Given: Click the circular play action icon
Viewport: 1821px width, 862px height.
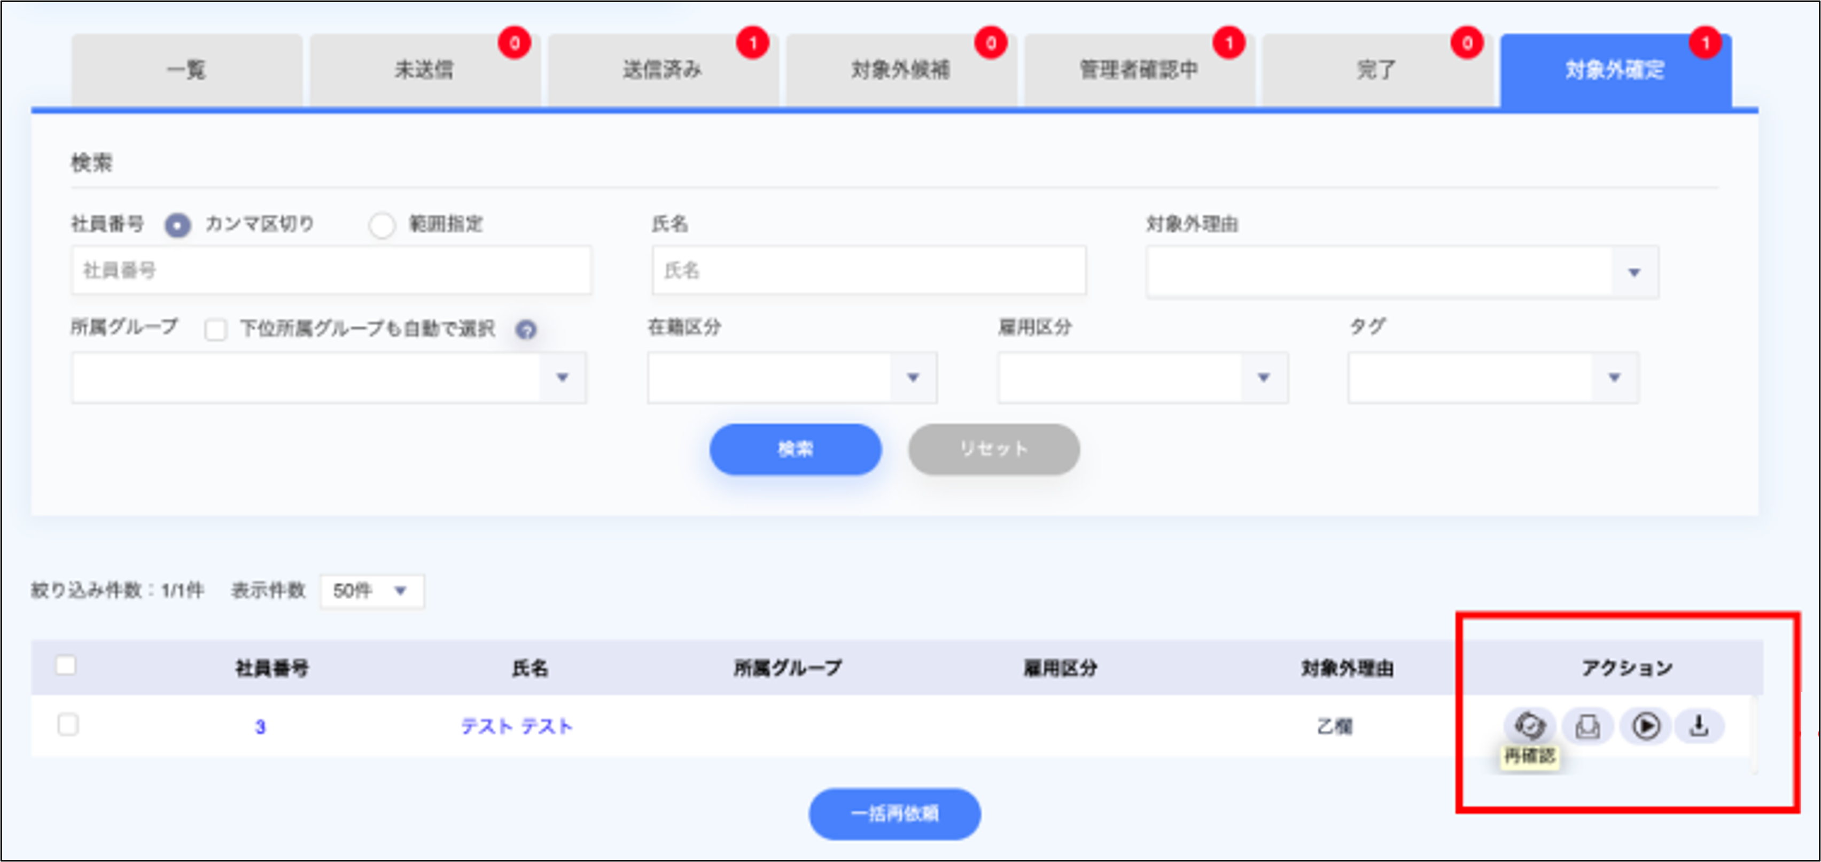Looking at the screenshot, I should [1646, 725].
